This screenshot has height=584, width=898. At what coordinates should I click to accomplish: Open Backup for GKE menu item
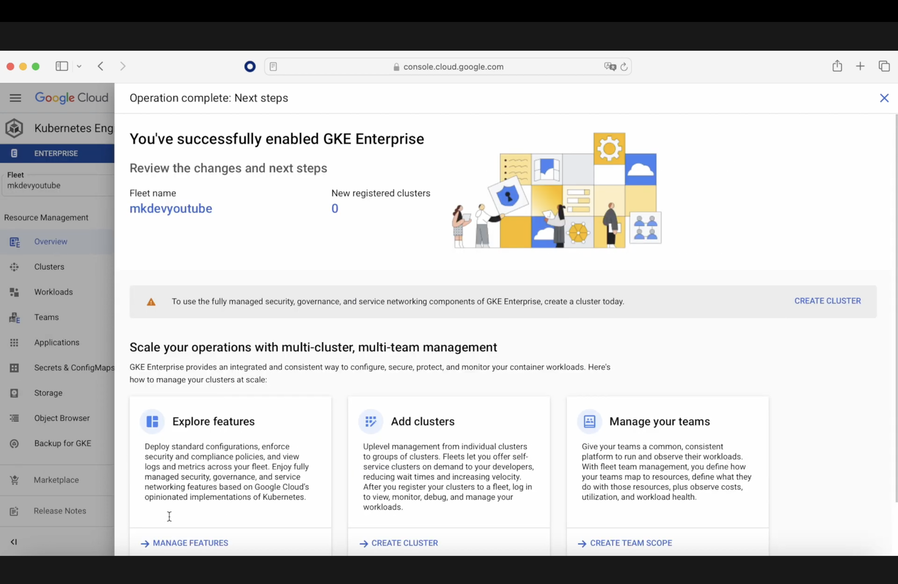pyautogui.click(x=57, y=443)
